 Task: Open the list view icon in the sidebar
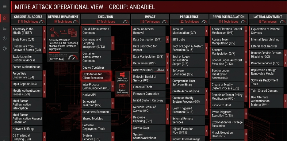(x=5, y=28)
